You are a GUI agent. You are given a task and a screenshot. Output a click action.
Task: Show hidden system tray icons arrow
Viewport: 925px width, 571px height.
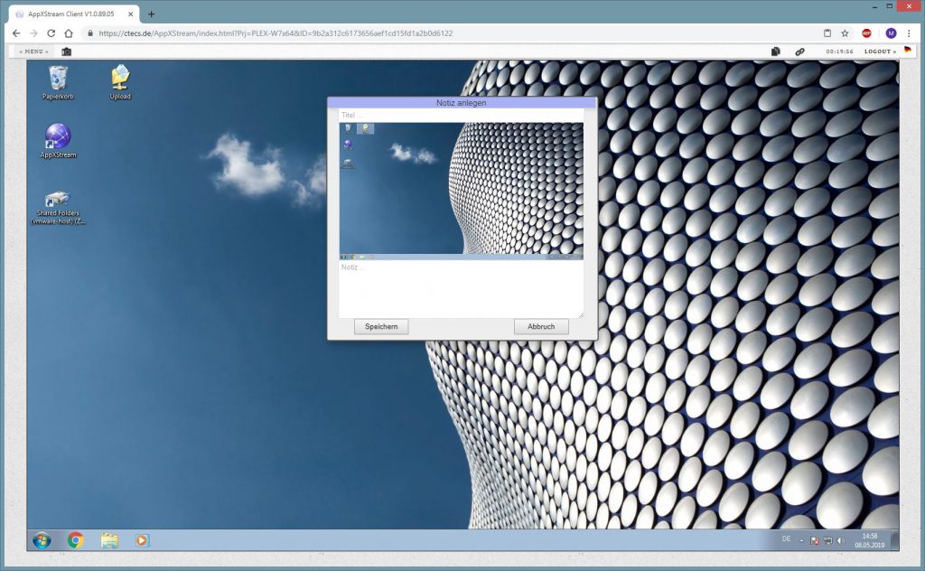[801, 540]
